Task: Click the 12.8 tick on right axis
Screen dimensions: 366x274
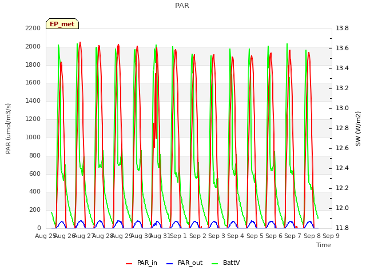Action: pos(342,128)
